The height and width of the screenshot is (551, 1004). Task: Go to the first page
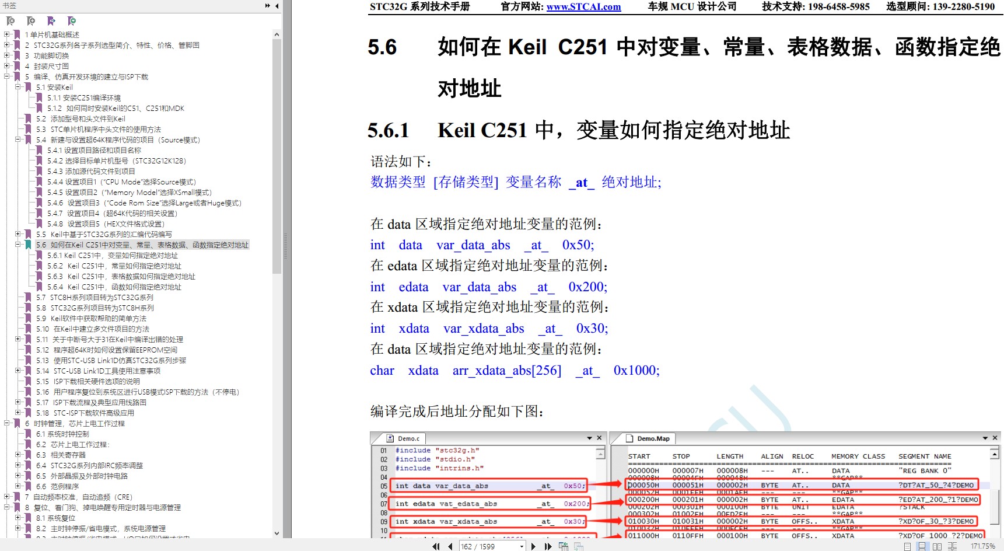[x=436, y=546]
